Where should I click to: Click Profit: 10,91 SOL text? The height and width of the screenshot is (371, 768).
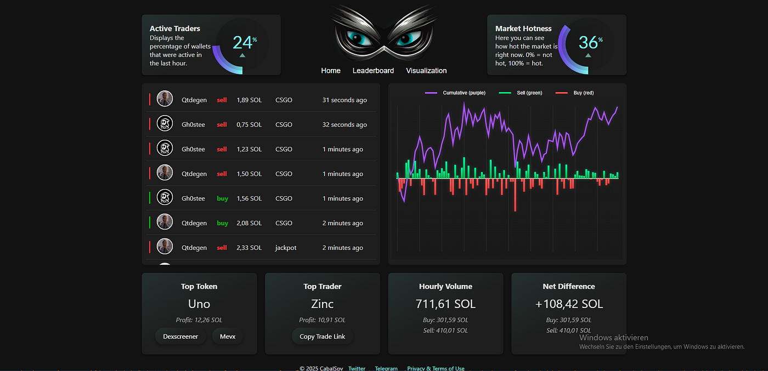coord(323,320)
